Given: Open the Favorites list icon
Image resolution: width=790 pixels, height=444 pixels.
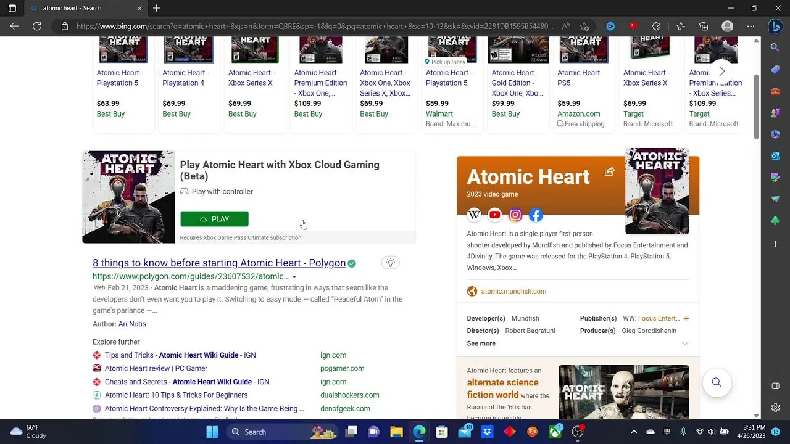Looking at the screenshot, I should [681, 27].
